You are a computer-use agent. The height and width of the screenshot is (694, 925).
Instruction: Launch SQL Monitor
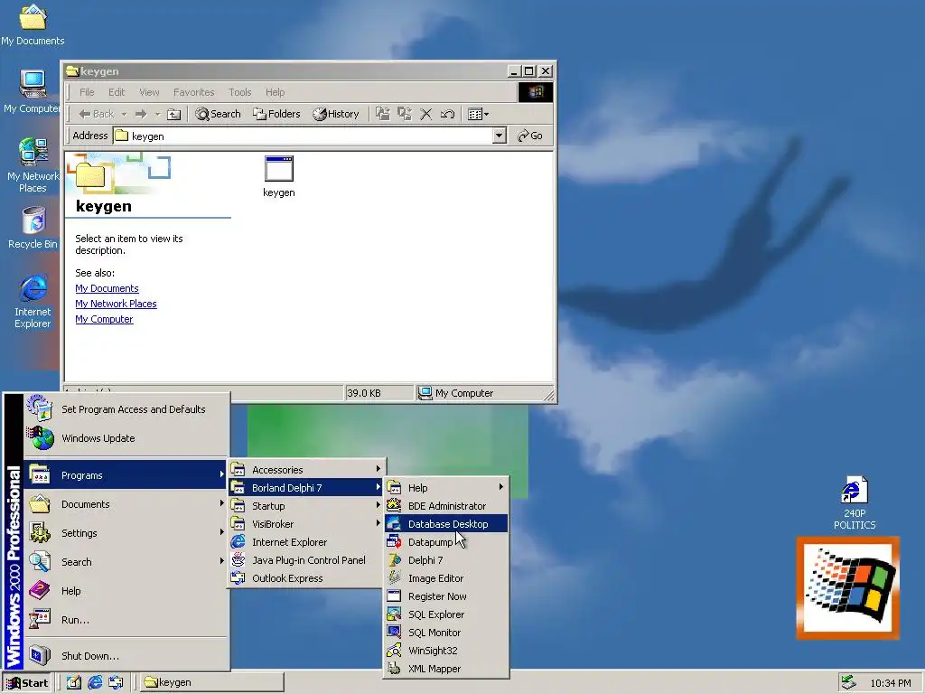446,633
